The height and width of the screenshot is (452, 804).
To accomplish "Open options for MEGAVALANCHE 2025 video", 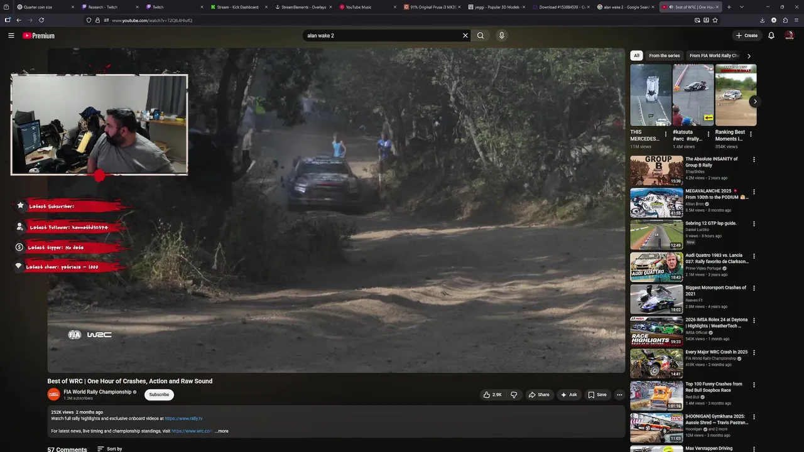I will click(x=754, y=192).
